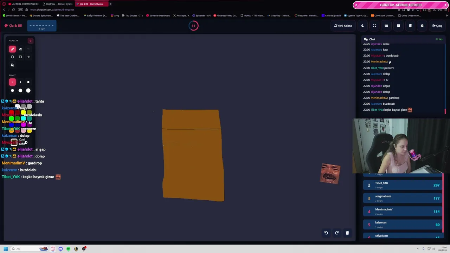Open the Top Emotes - 7TV bookmark
The image size is (450, 253).
(x=133, y=15)
